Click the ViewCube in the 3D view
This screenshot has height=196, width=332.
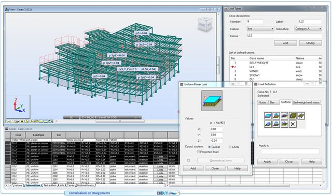coord(205,24)
